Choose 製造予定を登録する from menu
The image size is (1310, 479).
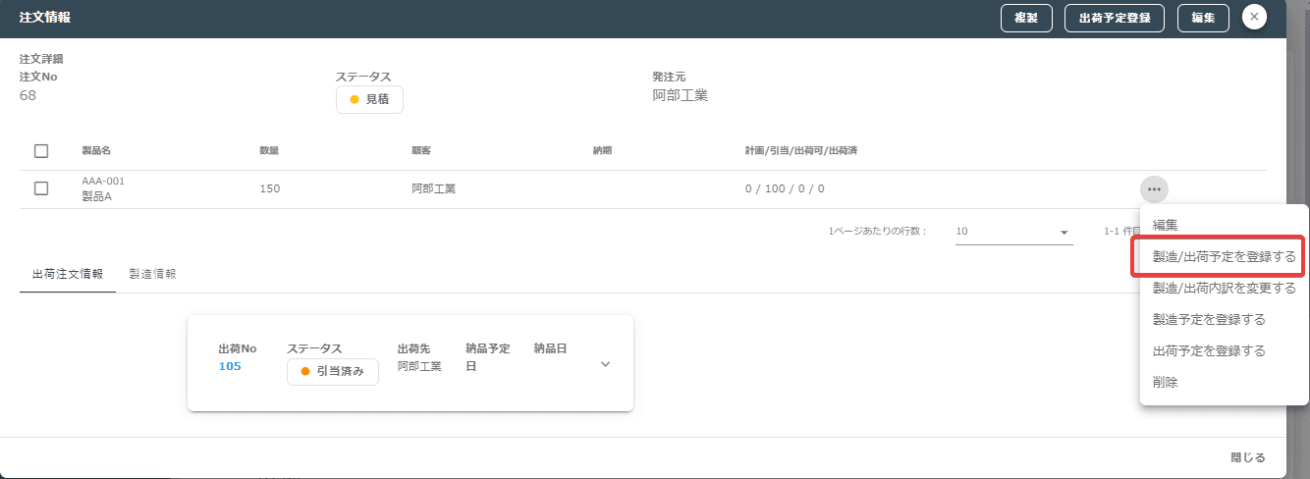click(x=1225, y=320)
